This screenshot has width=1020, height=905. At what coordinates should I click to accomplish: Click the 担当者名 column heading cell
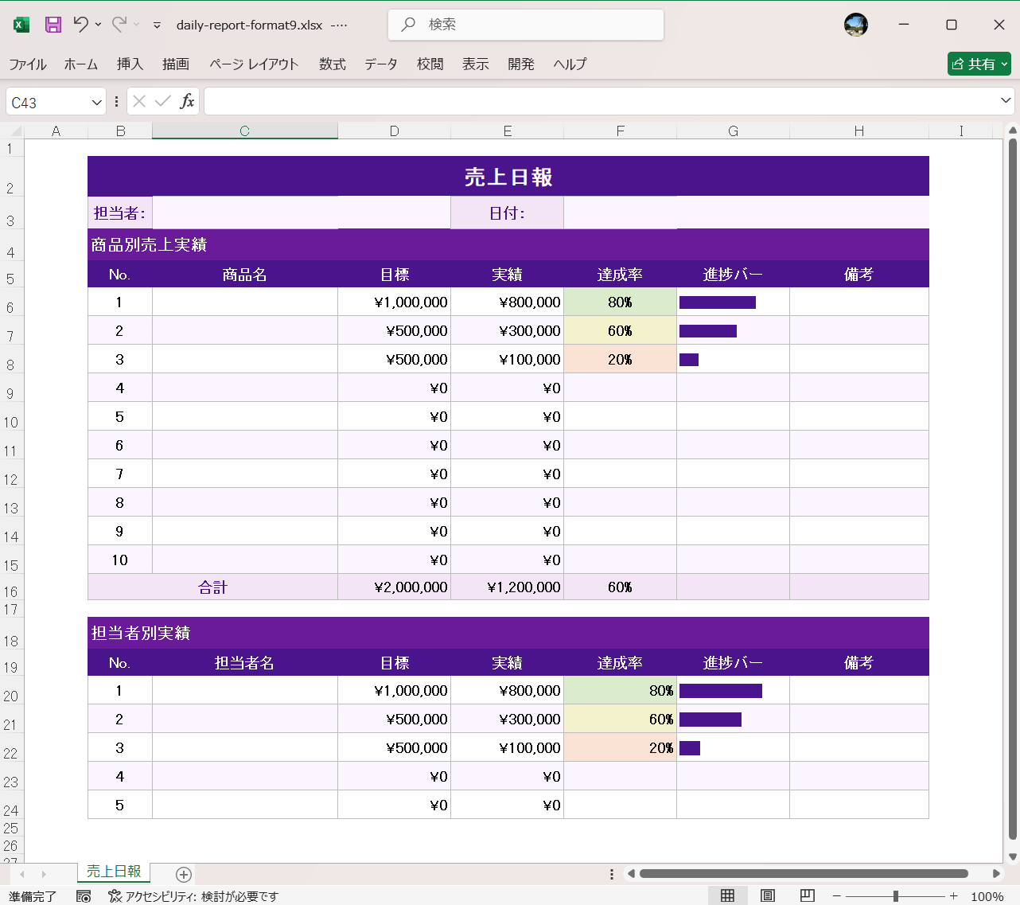tap(245, 663)
